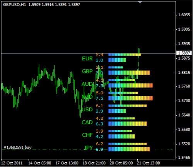The height and width of the screenshot is (167, 193).
Task: Click the GBPUSD,H1 chart title text
Action: click(14, 5)
